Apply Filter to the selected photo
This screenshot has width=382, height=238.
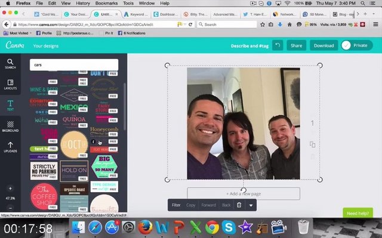click(176, 205)
